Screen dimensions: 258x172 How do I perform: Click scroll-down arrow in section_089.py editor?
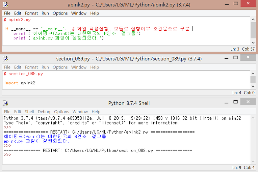[253, 86]
